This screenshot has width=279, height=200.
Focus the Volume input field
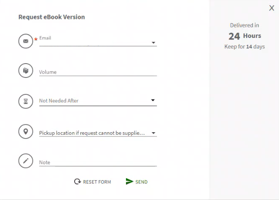click(98, 72)
